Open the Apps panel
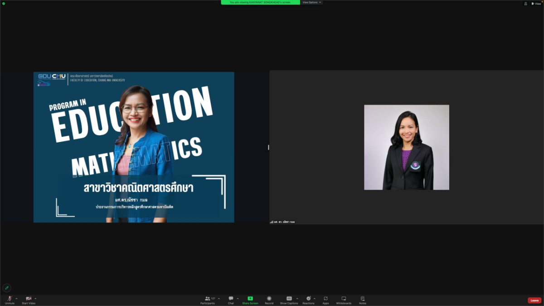Image resolution: width=544 pixels, height=306 pixels. click(325, 300)
